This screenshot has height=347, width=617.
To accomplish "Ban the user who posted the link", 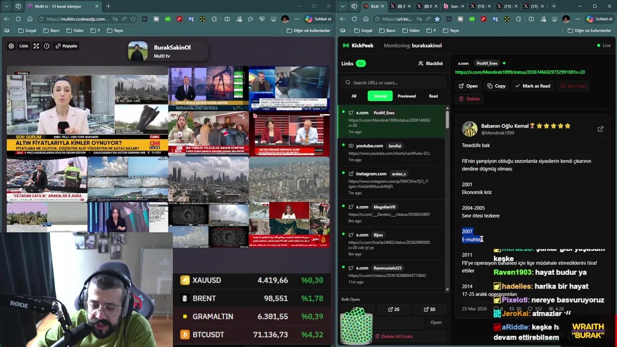I will pos(573,86).
